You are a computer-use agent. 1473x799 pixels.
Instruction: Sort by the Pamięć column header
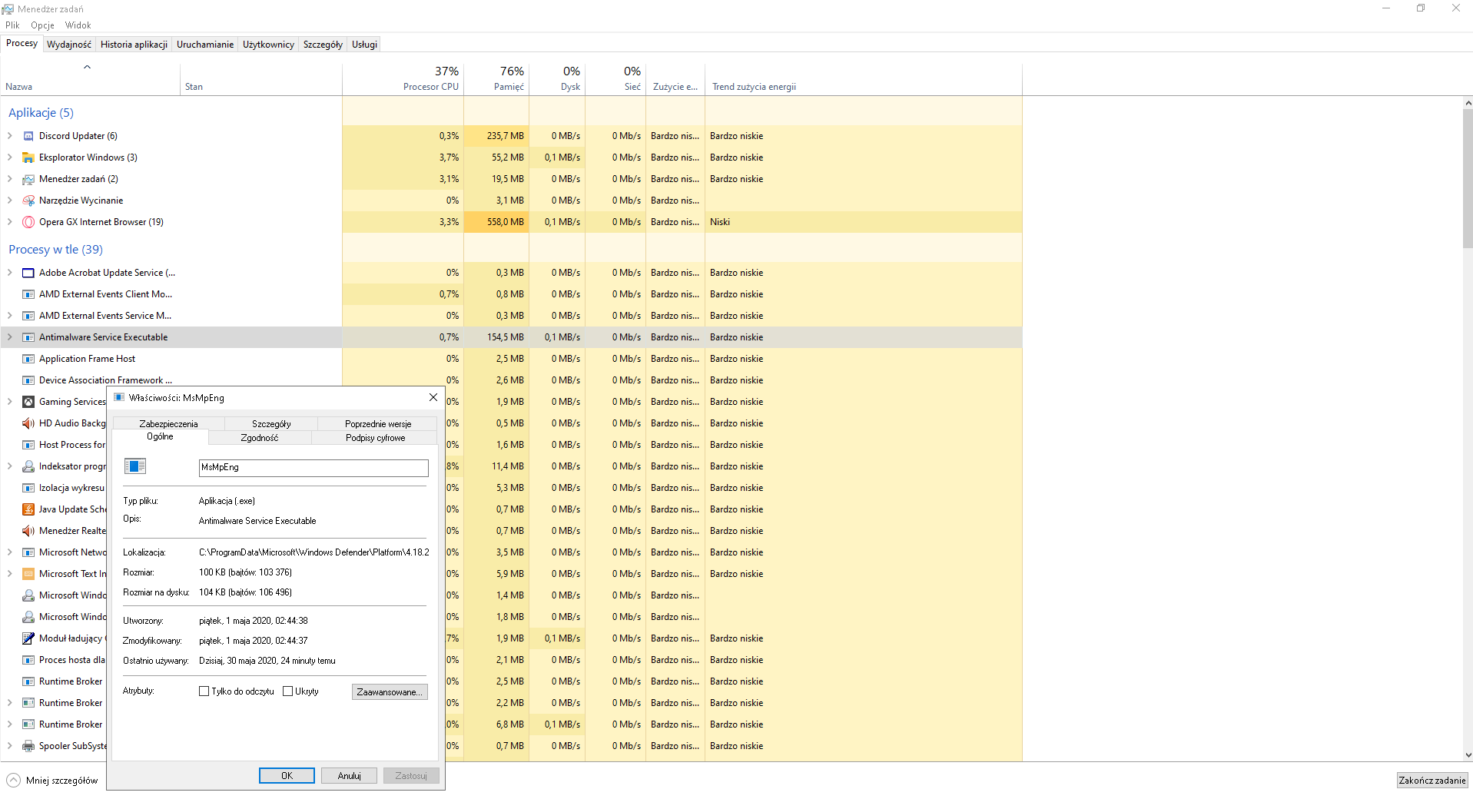point(496,78)
